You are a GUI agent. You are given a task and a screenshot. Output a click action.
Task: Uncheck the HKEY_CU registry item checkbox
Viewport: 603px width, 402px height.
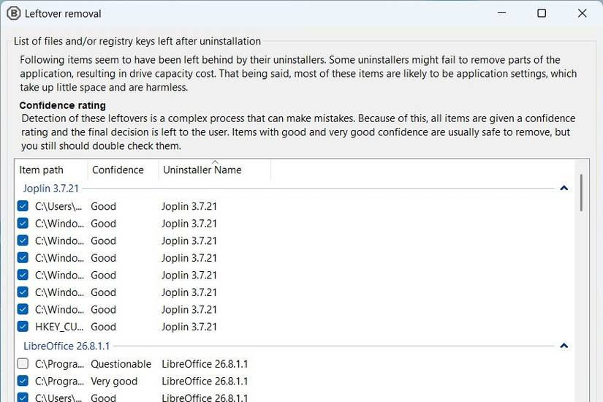pyautogui.click(x=23, y=327)
